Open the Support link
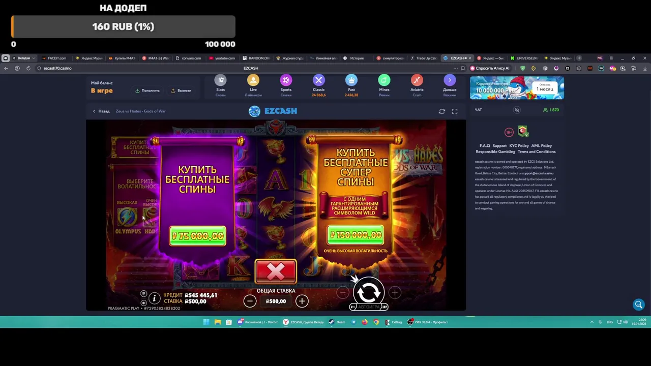651x366 pixels. pyautogui.click(x=499, y=146)
